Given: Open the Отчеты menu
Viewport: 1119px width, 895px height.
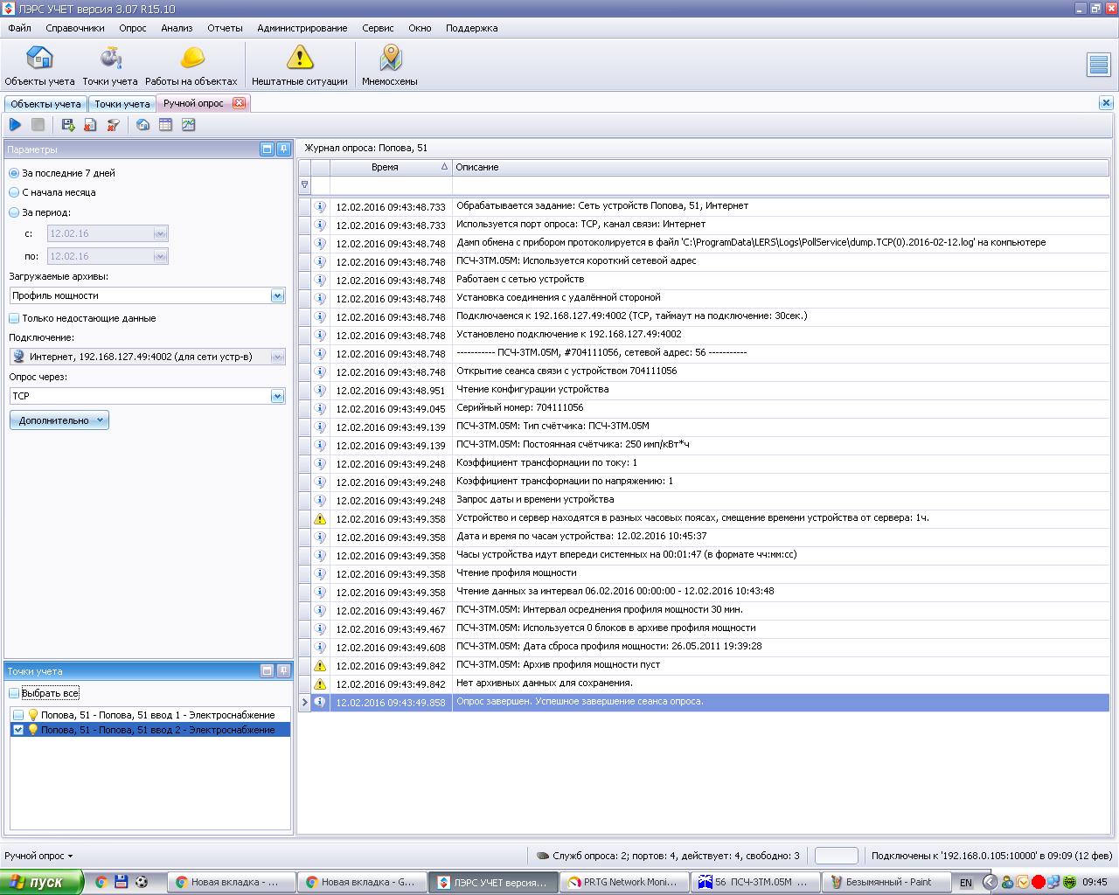Looking at the screenshot, I should [x=225, y=28].
